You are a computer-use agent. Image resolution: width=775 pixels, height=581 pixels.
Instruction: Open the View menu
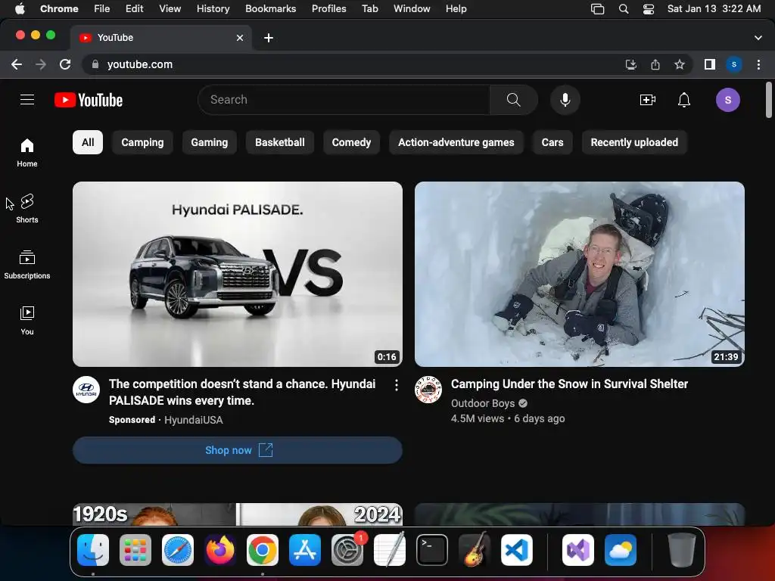170,9
